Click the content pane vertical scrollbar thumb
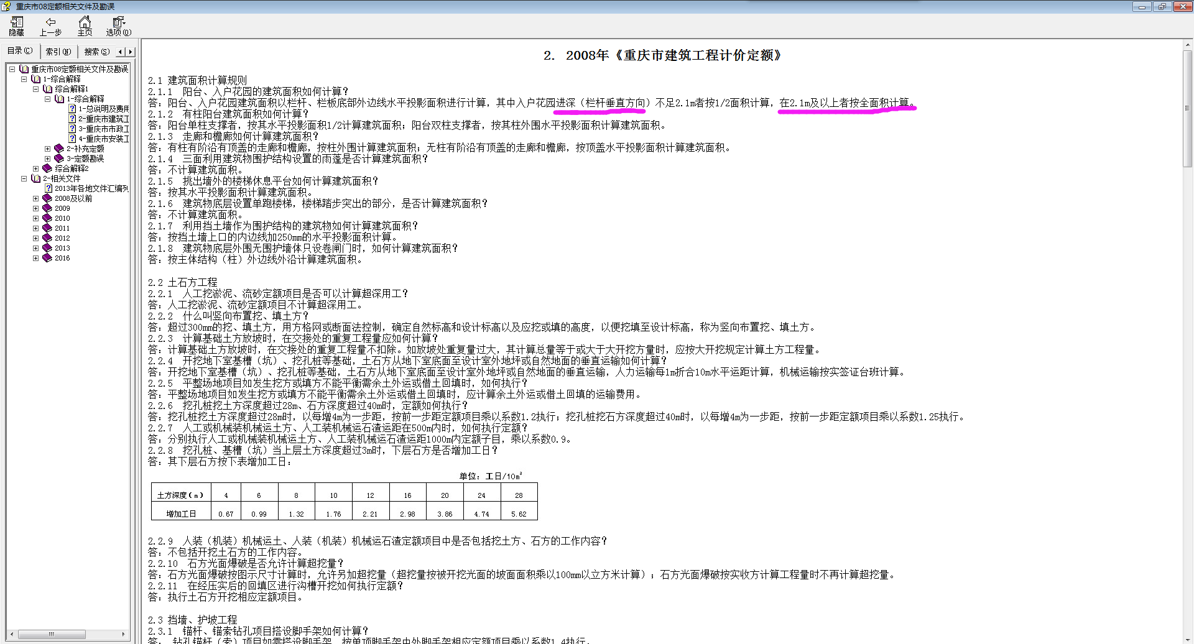This screenshot has width=1194, height=644. pos(1187,108)
